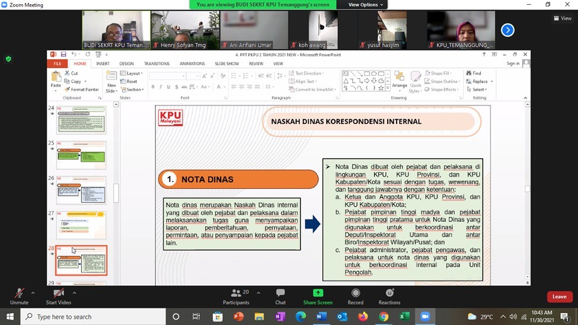Open video options caret beside Start Video
This screenshot has width=578, height=325.
75,292
